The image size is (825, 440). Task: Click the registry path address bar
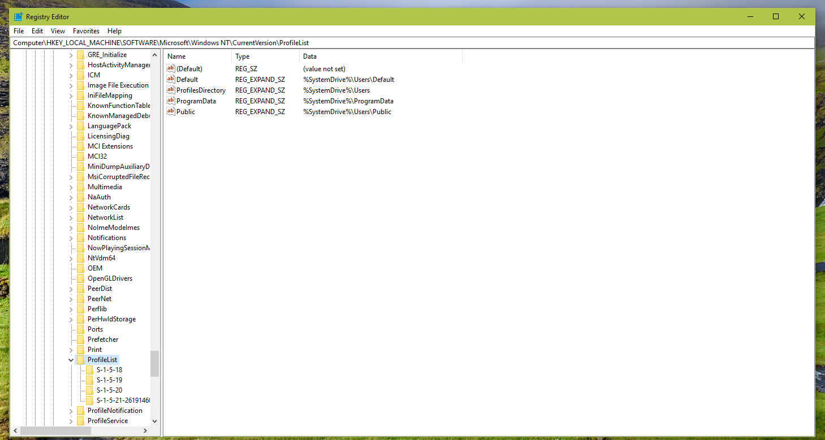click(412, 43)
